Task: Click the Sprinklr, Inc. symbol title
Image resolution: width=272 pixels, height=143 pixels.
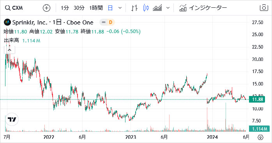Action: (30, 23)
